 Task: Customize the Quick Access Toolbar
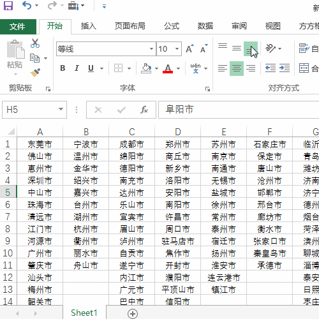(104, 6)
